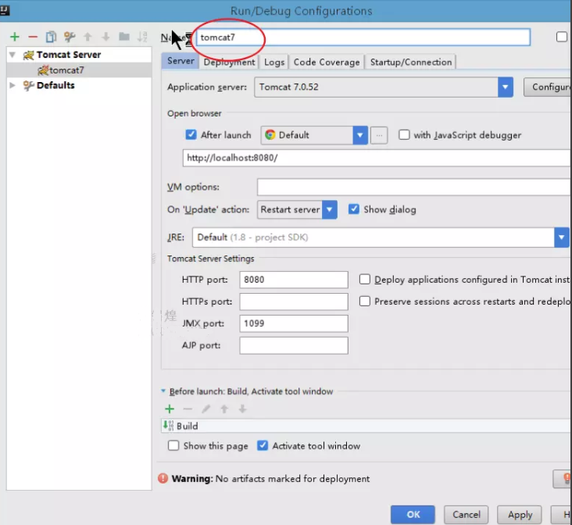Click JMX port field 1099
572x525 pixels.
[x=294, y=323]
